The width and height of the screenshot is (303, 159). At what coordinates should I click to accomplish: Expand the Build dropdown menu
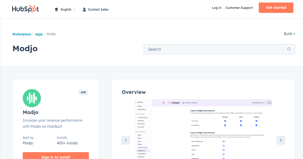point(289,34)
